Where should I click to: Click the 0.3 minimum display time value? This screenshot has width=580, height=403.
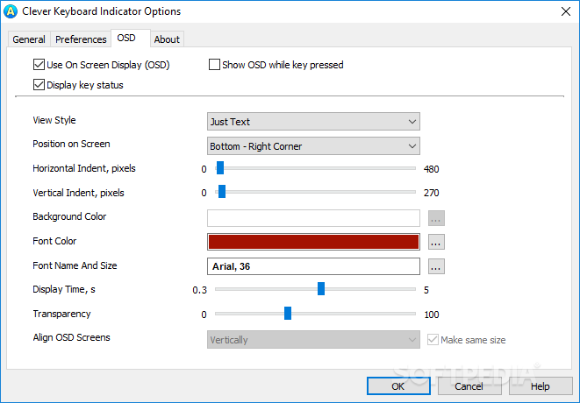199,290
